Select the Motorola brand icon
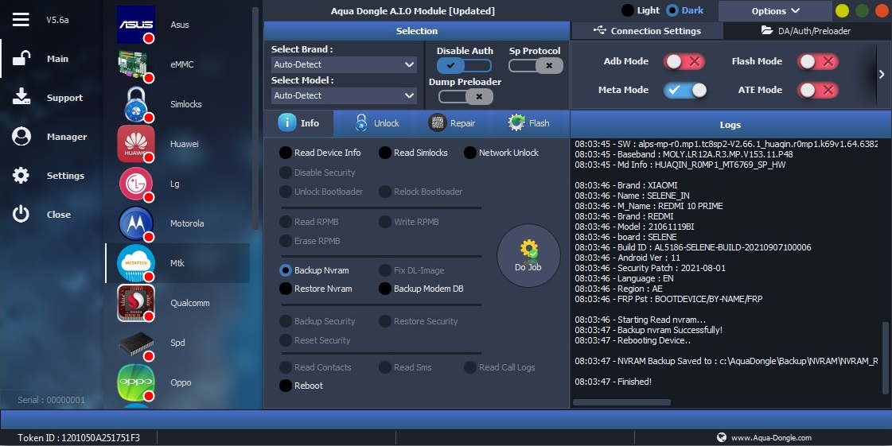 point(136,223)
